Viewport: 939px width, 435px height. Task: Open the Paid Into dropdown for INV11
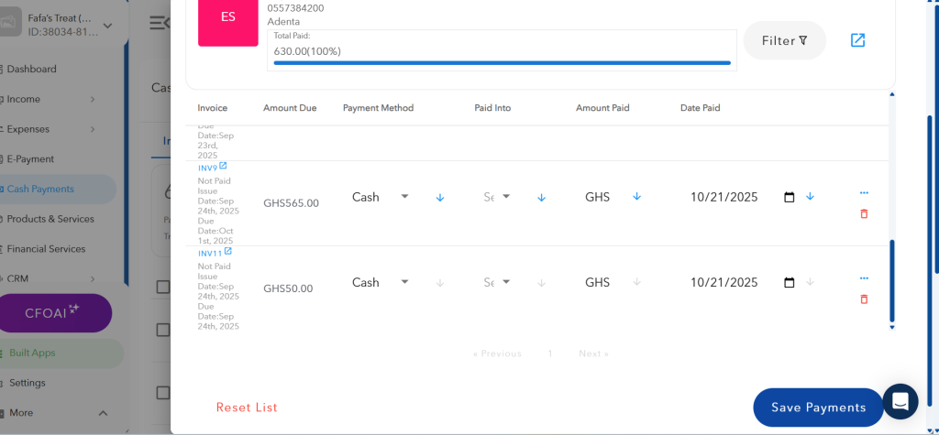click(497, 282)
